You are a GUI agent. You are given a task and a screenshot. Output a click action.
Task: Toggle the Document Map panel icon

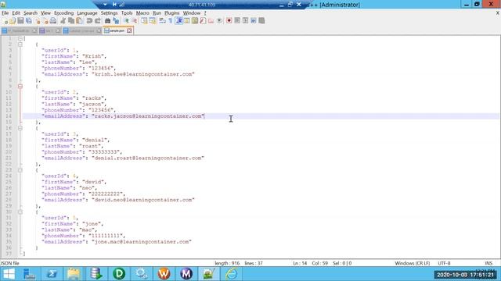tap(195, 21)
